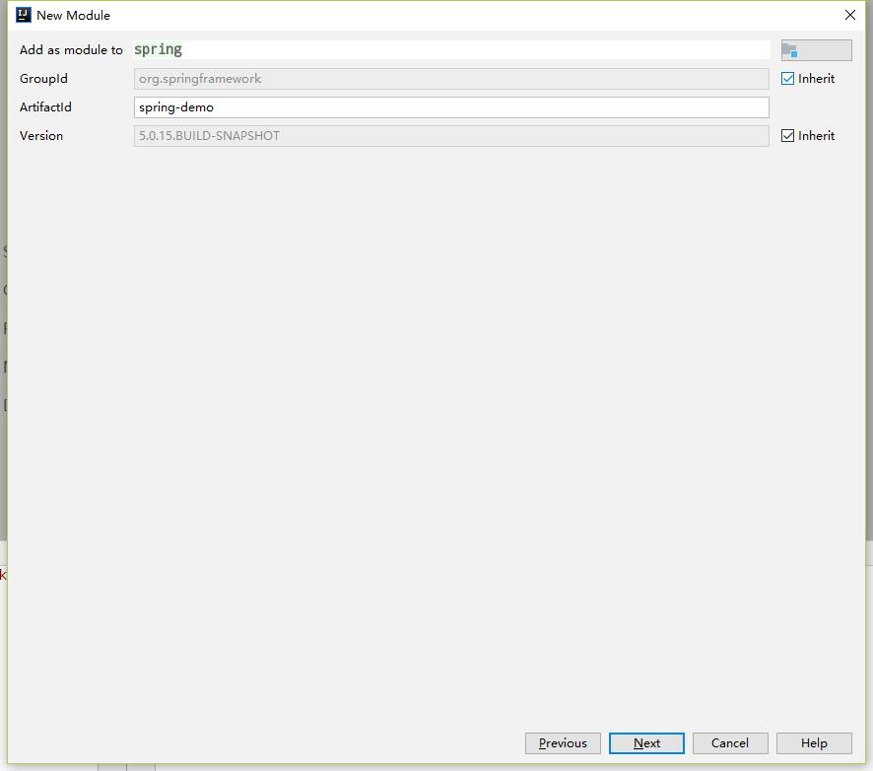Click the 'ArtifactId' label
The image size is (873, 771).
[45, 106]
